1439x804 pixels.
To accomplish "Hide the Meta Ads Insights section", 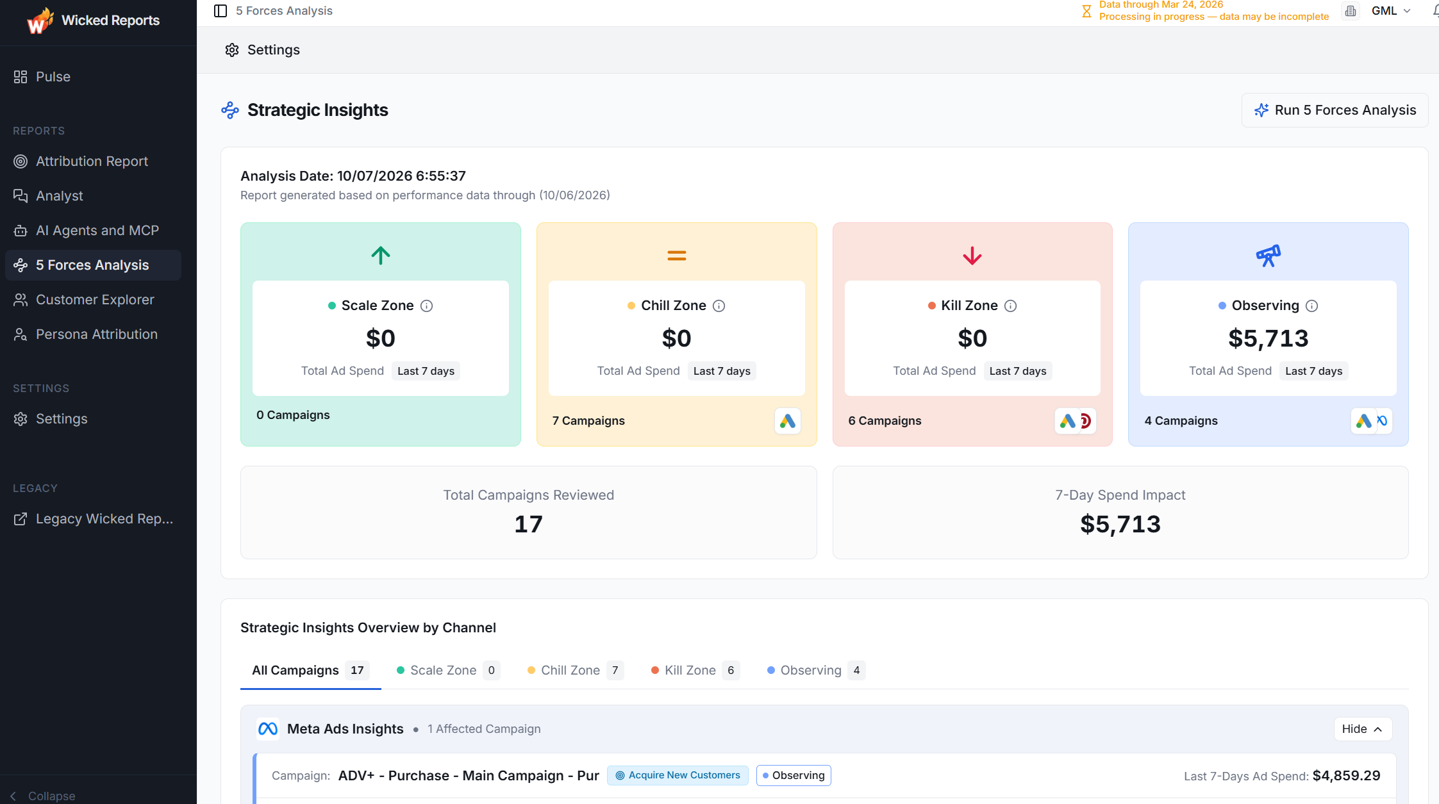I will [1363, 729].
